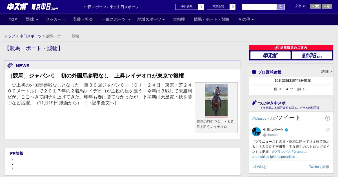This screenshot has height=177, width=338.
Task: Open the 大相撲 menu item
Action: [x=179, y=19]
